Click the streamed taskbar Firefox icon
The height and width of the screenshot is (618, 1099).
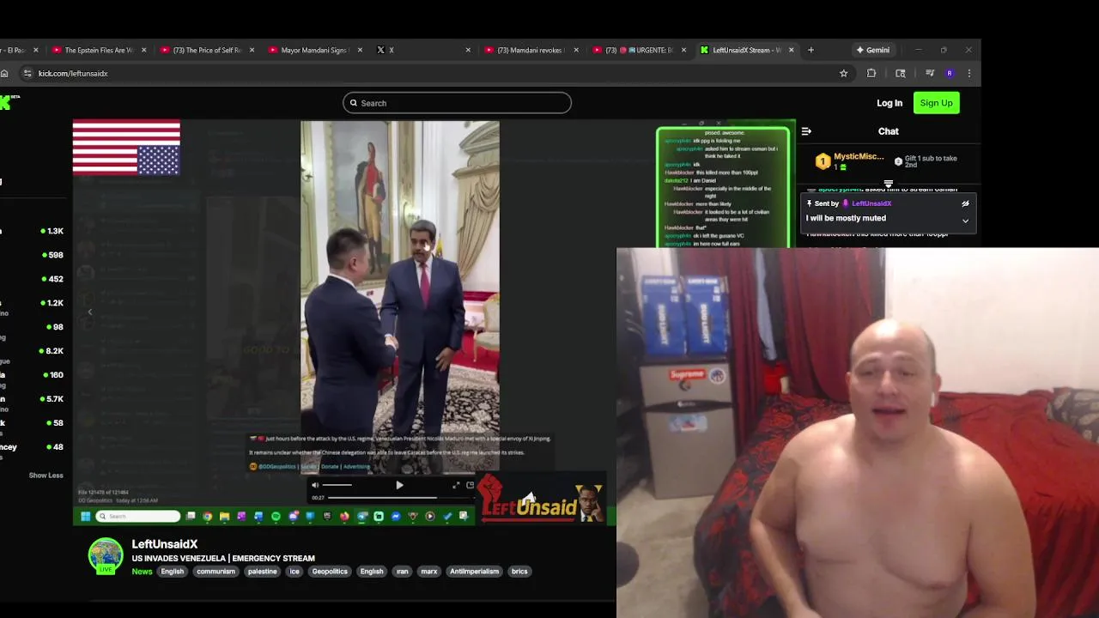pyautogui.click(x=344, y=516)
